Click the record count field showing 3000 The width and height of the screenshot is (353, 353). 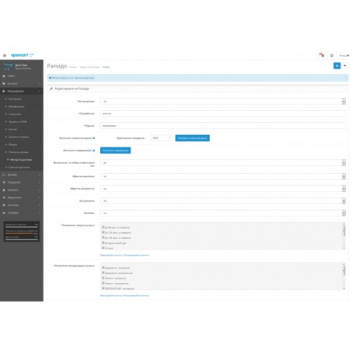point(160,138)
